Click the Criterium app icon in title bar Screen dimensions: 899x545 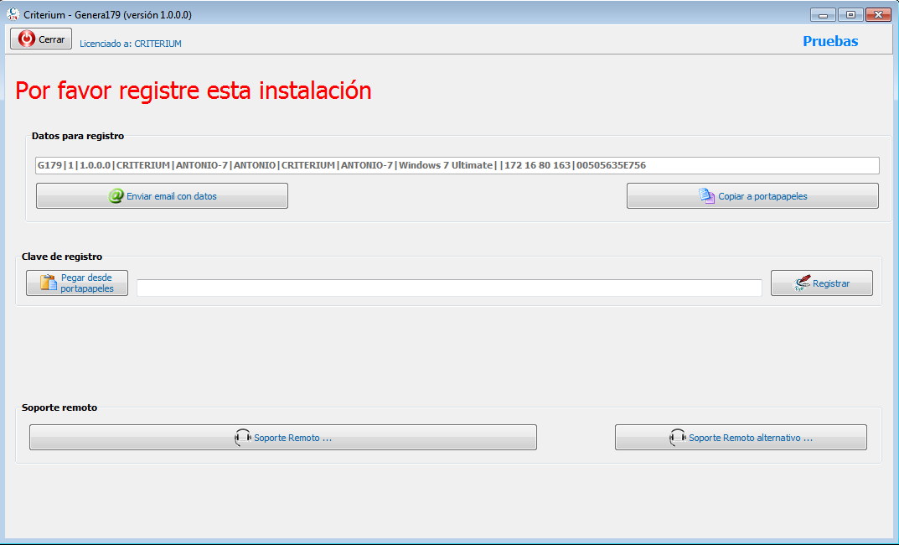(x=13, y=14)
